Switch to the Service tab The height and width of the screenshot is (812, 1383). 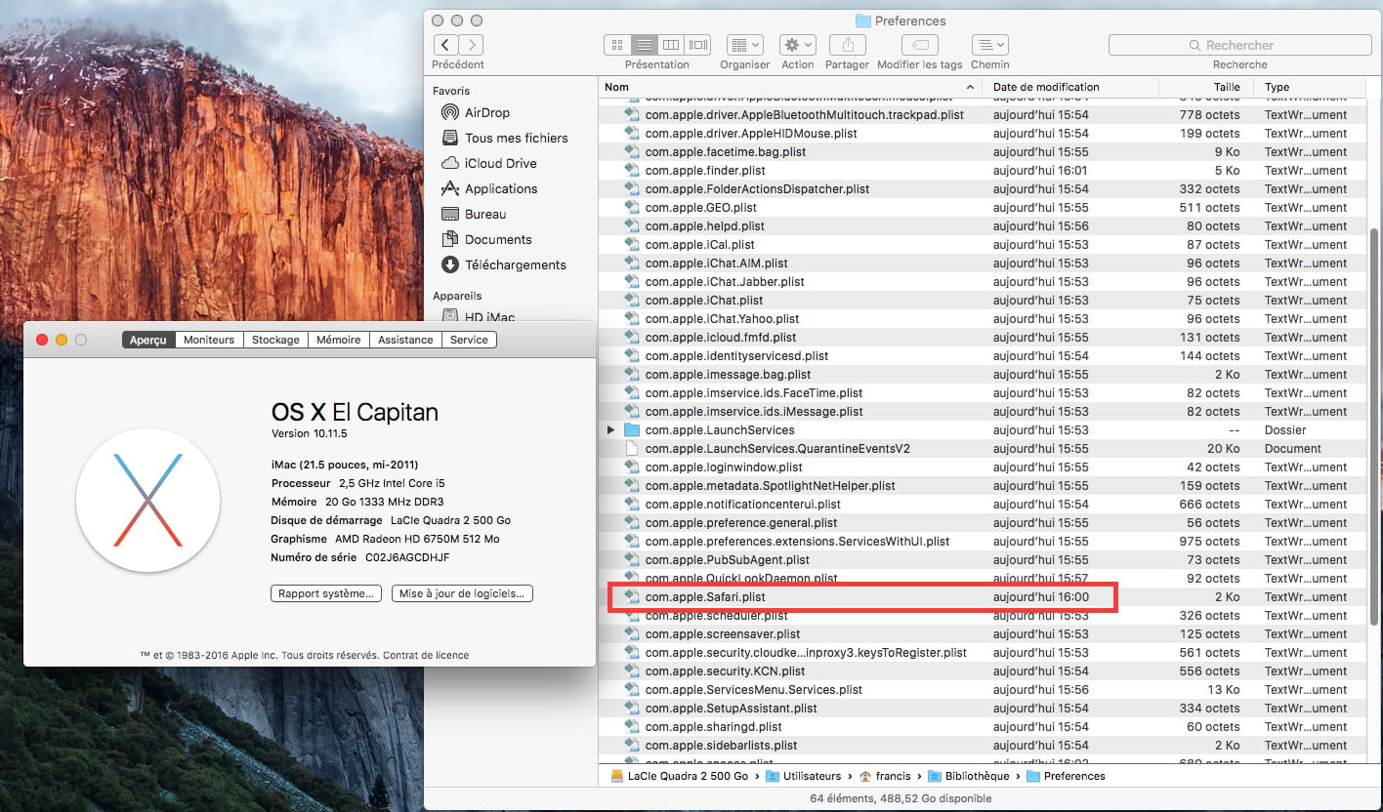coord(469,340)
